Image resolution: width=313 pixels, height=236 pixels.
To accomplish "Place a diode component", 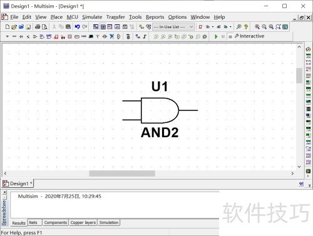I will 21,36.
